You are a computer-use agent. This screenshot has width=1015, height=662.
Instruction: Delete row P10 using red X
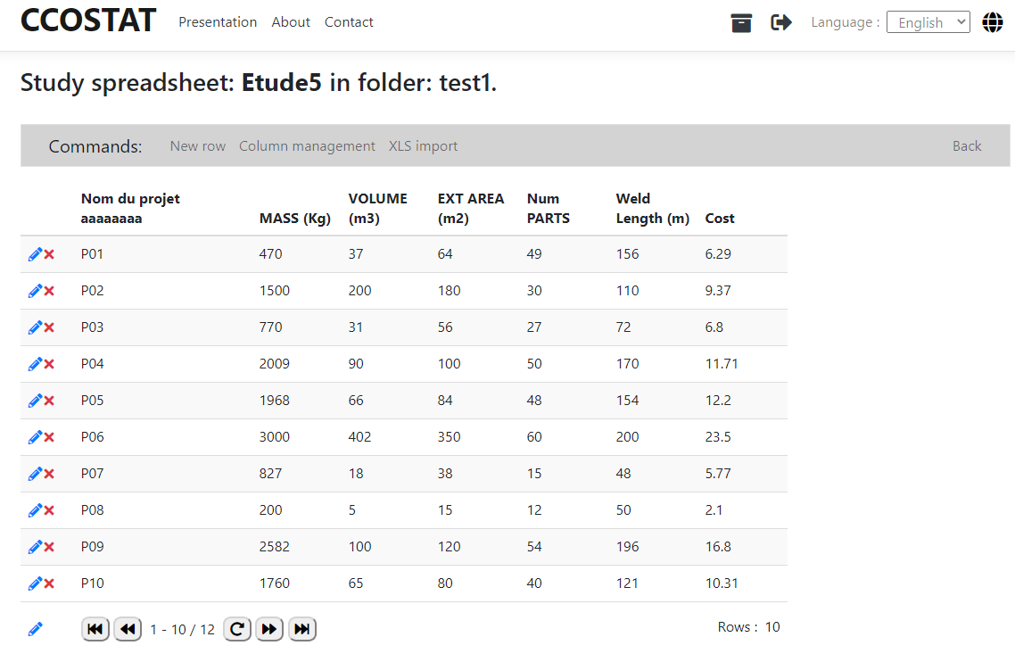tap(50, 583)
